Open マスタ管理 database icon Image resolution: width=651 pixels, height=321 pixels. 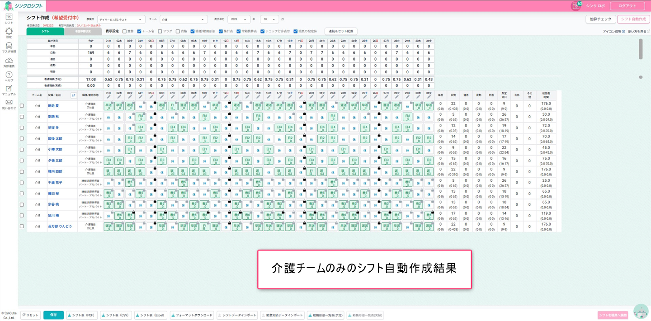(x=9, y=46)
